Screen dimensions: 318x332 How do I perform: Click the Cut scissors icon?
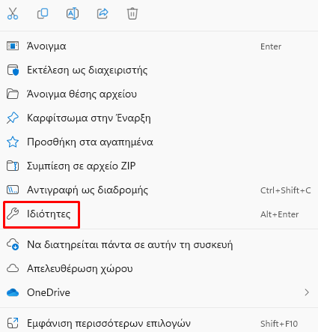pyautogui.click(x=13, y=13)
